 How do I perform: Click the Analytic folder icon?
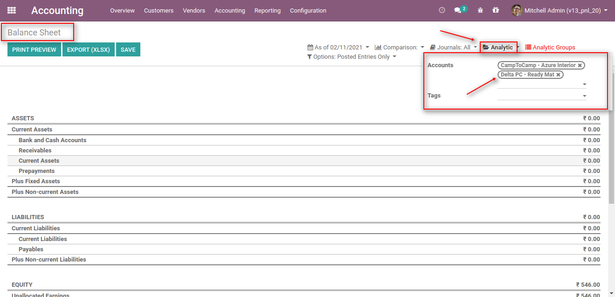coord(487,47)
